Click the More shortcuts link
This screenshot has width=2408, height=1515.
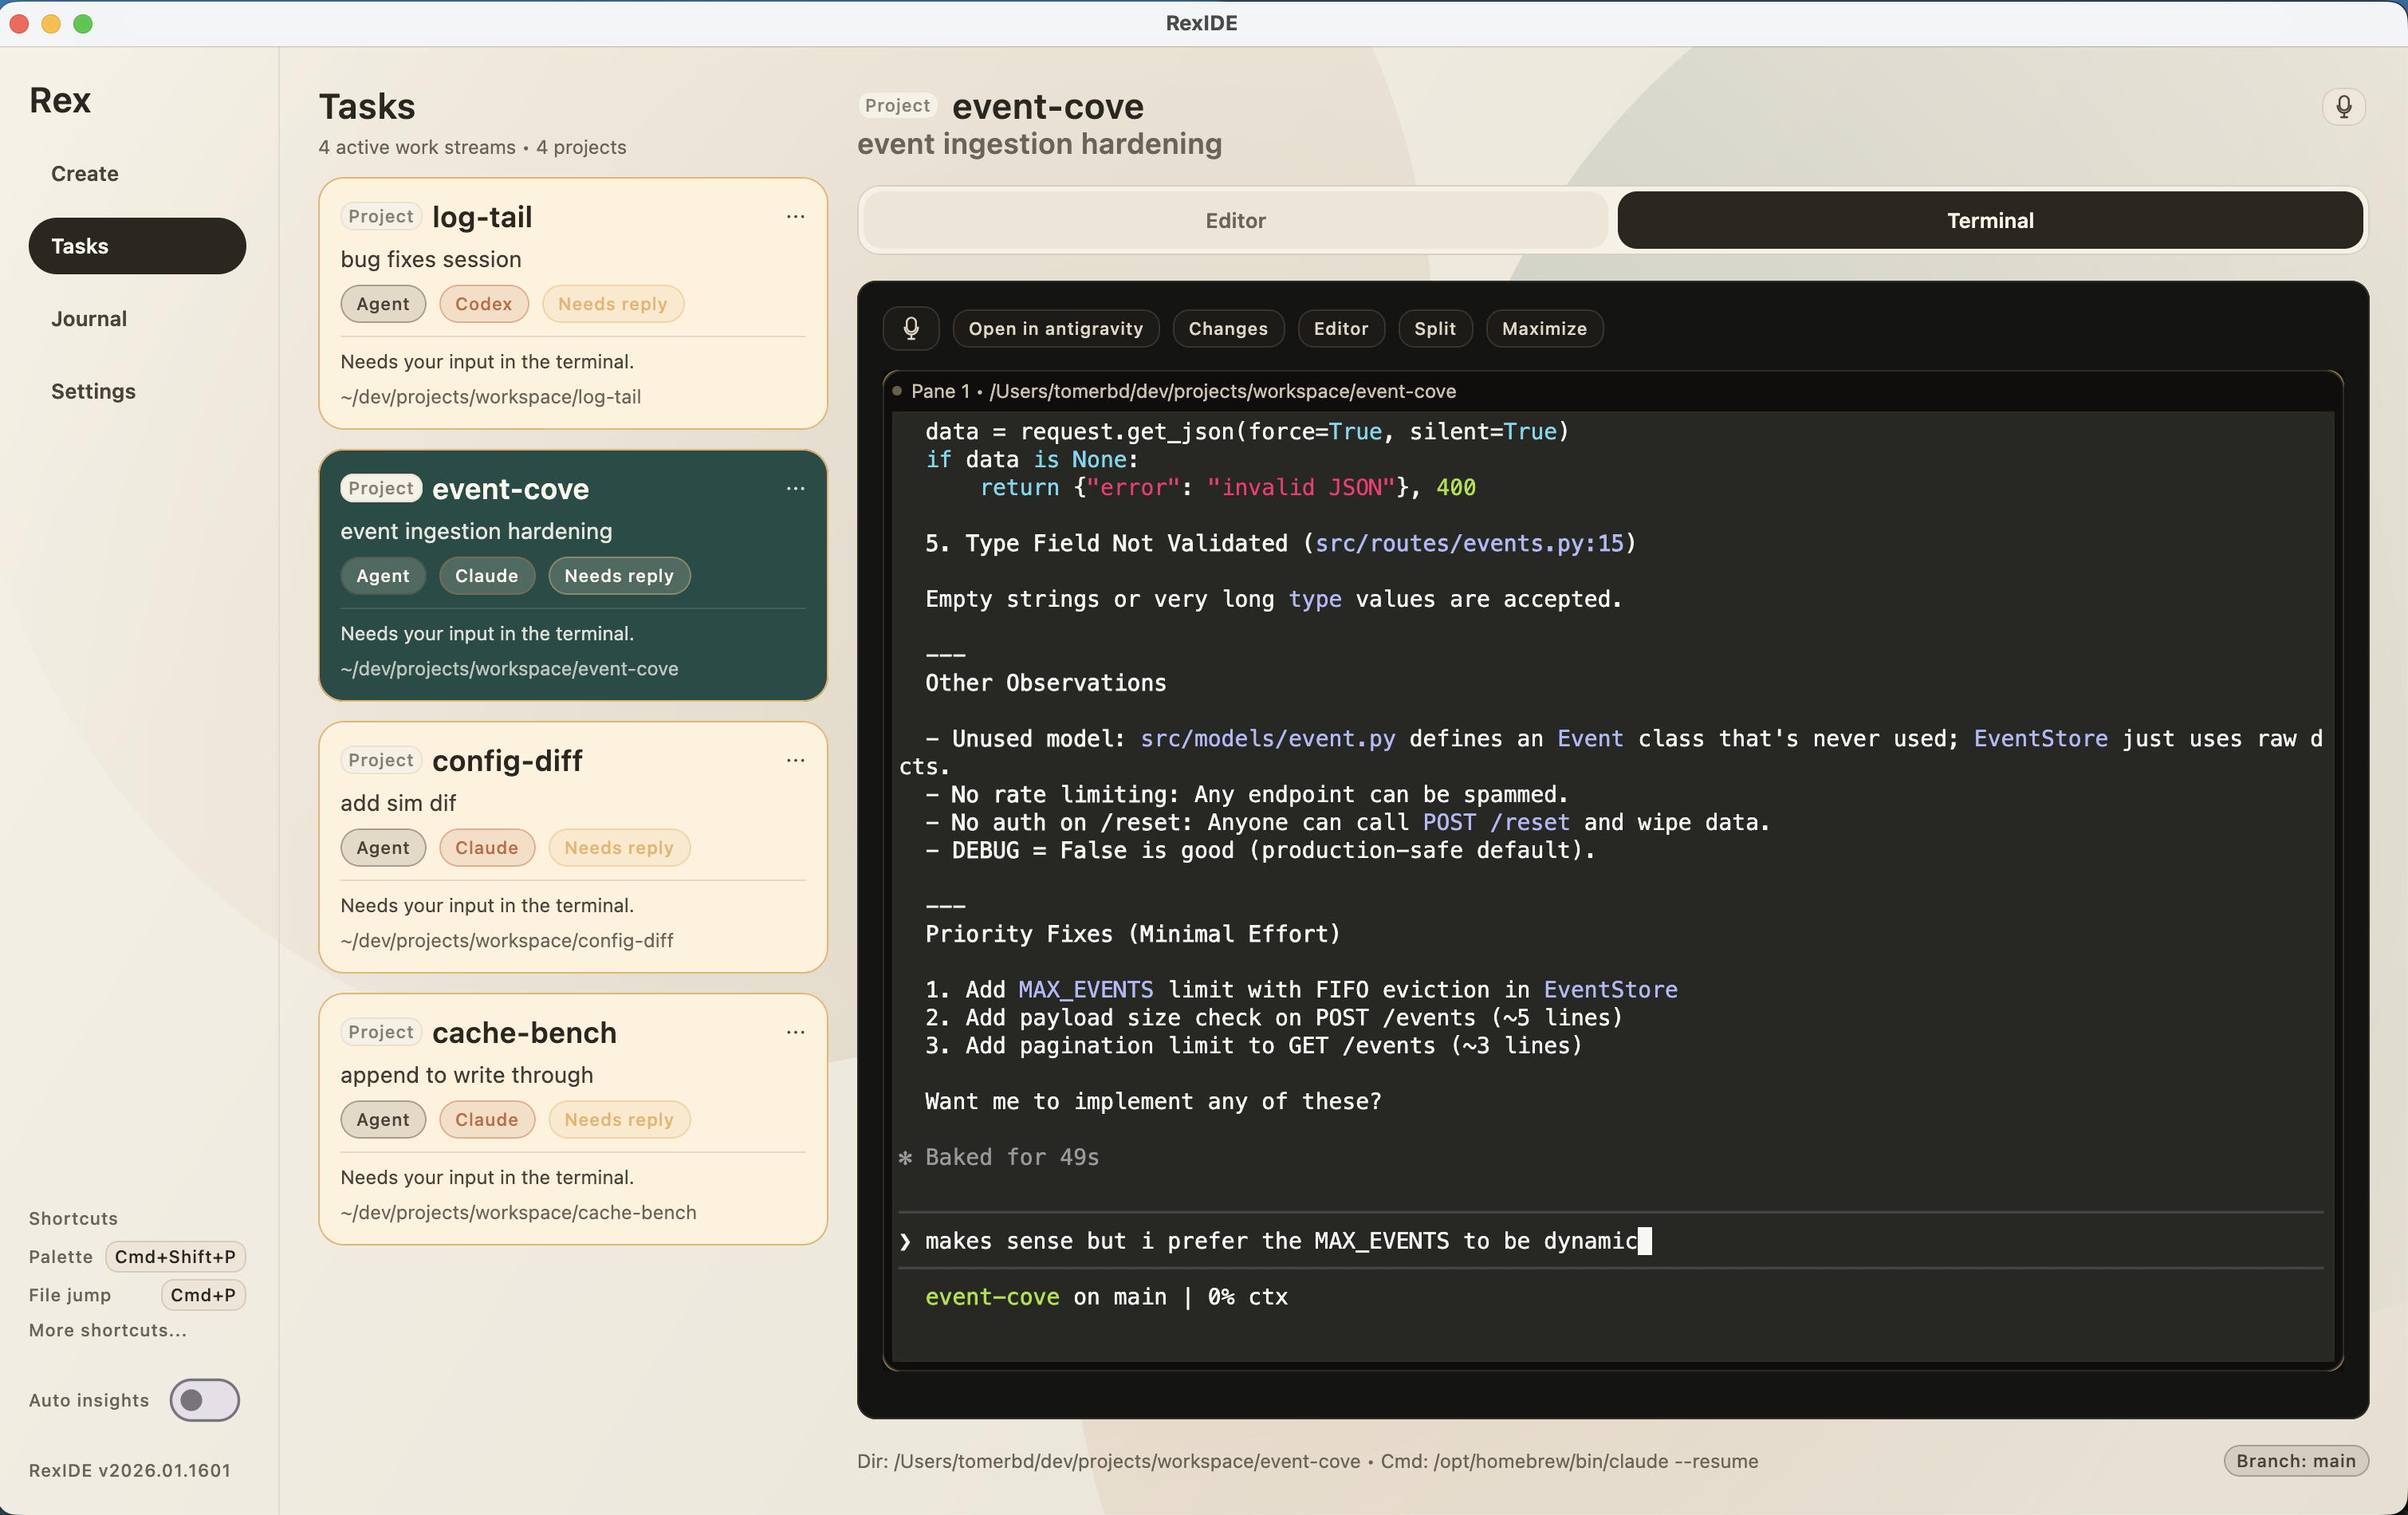pos(107,1330)
